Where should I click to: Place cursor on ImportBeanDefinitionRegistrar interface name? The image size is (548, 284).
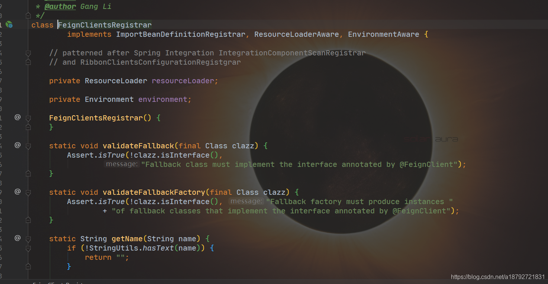pyautogui.click(x=181, y=34)
